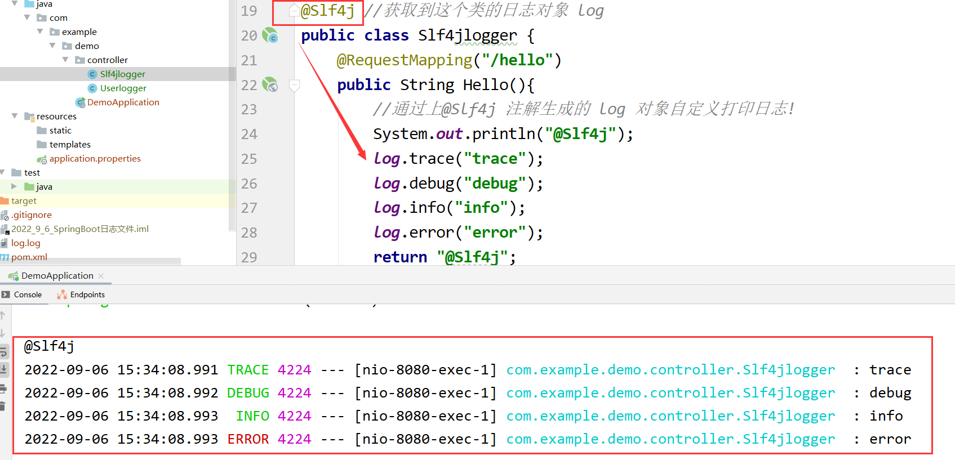Click the green test java folder icon
The width and height of the screenshot is (955, 460).
29,187
